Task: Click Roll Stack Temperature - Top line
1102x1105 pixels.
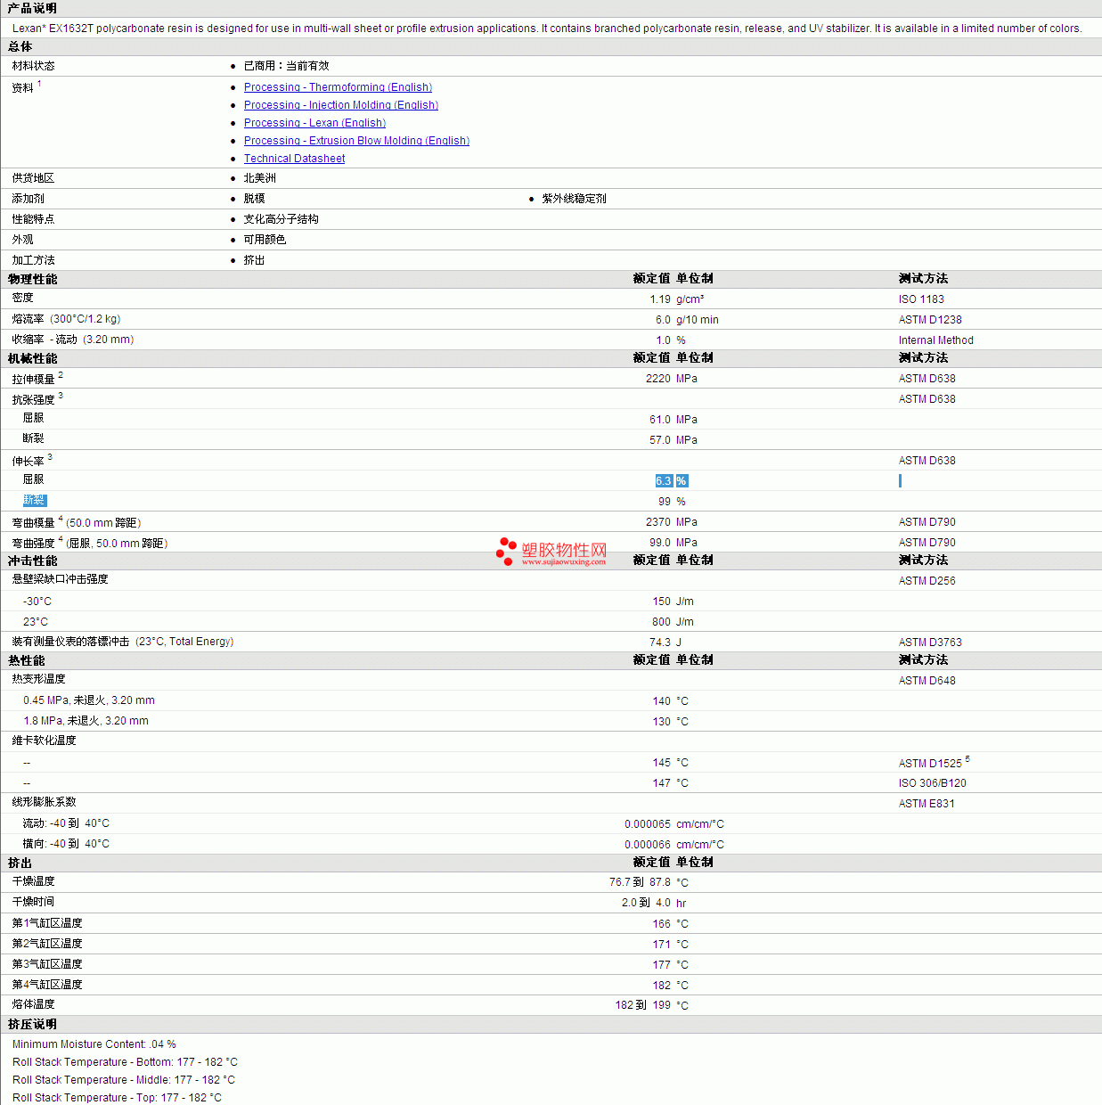Action: (x=117, y=1098)
